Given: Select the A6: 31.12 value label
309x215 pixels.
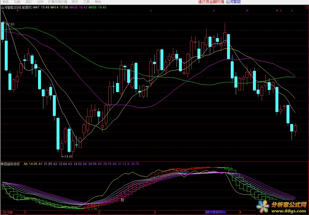Looking at the screenshot, I should tap(119, 164).
